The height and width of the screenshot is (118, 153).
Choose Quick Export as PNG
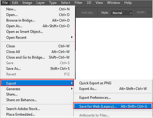[x=113, y=83]
